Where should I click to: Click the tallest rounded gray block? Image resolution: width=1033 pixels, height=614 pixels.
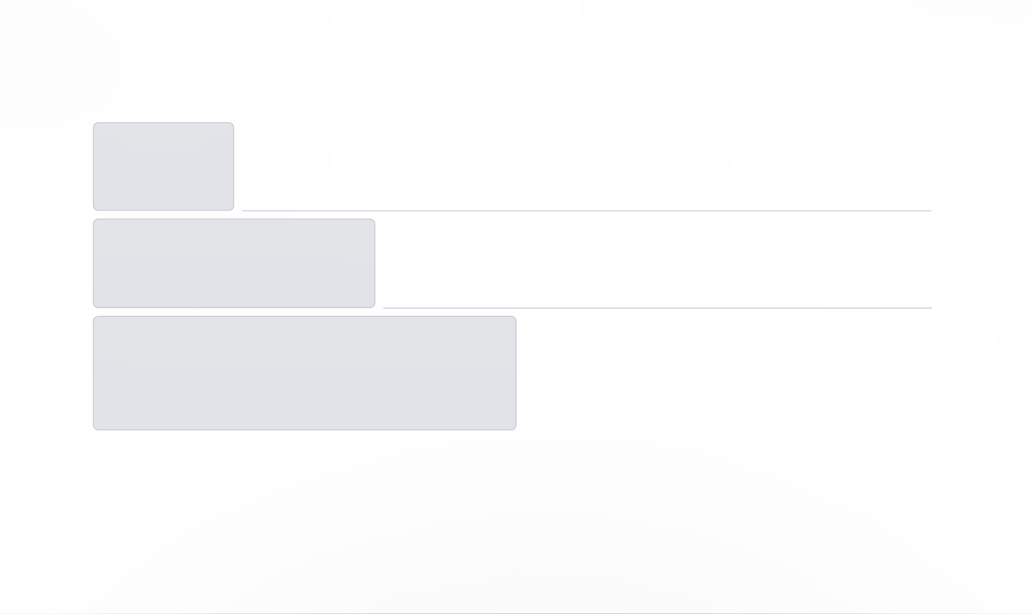point(305,373)
